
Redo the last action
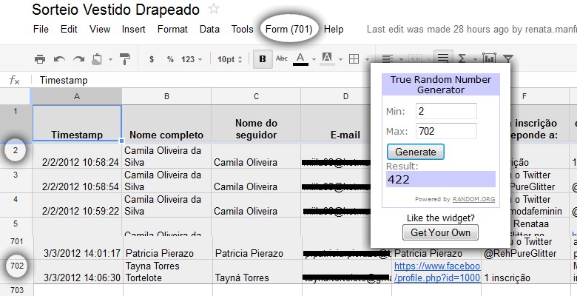(x=78, y=59)
